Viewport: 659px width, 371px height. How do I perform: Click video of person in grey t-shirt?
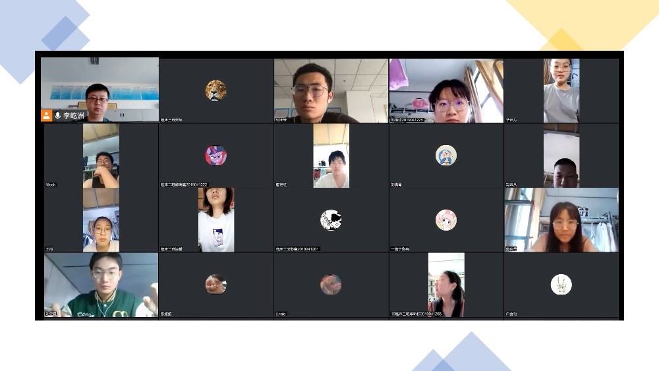[x=561, y=90]
